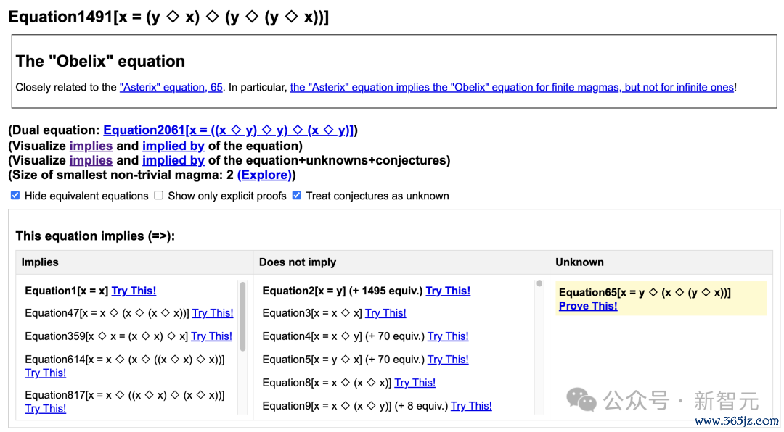784x432 pixels.
Task: Click Try This! next to Equation359
Action: pyautogui.click(x=211, y=336)
